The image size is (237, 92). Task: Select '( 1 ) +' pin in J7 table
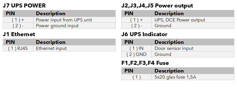pos(18,20)
